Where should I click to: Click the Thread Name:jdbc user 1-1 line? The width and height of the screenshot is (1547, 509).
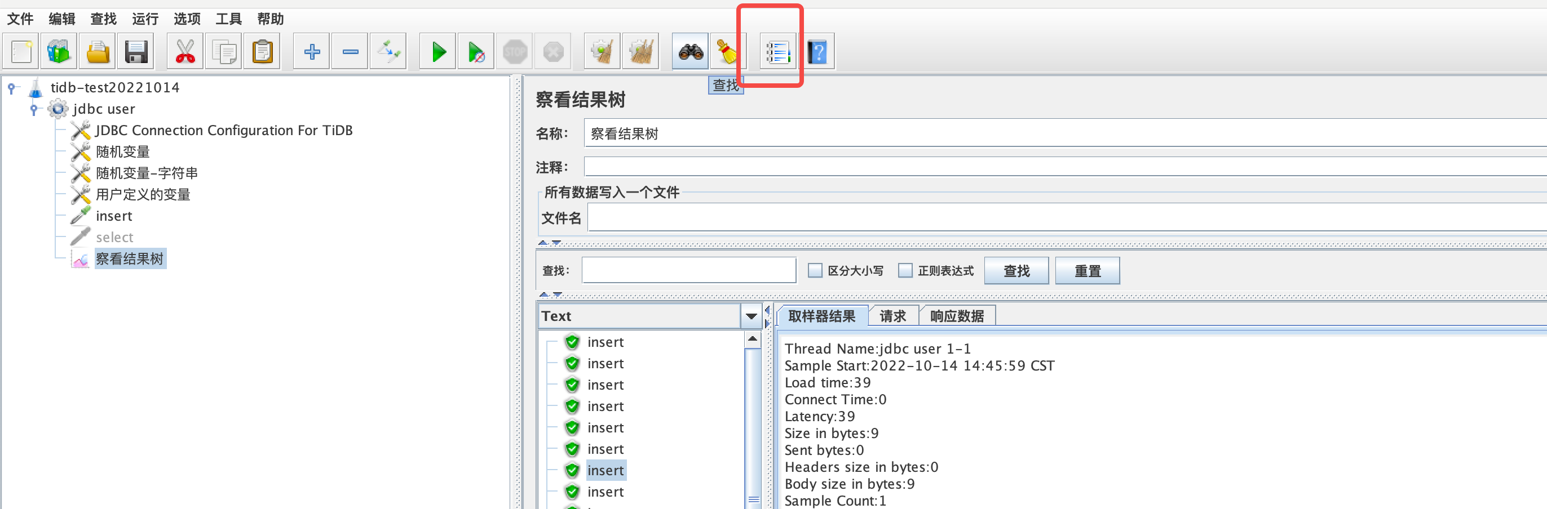pos(877,349)
